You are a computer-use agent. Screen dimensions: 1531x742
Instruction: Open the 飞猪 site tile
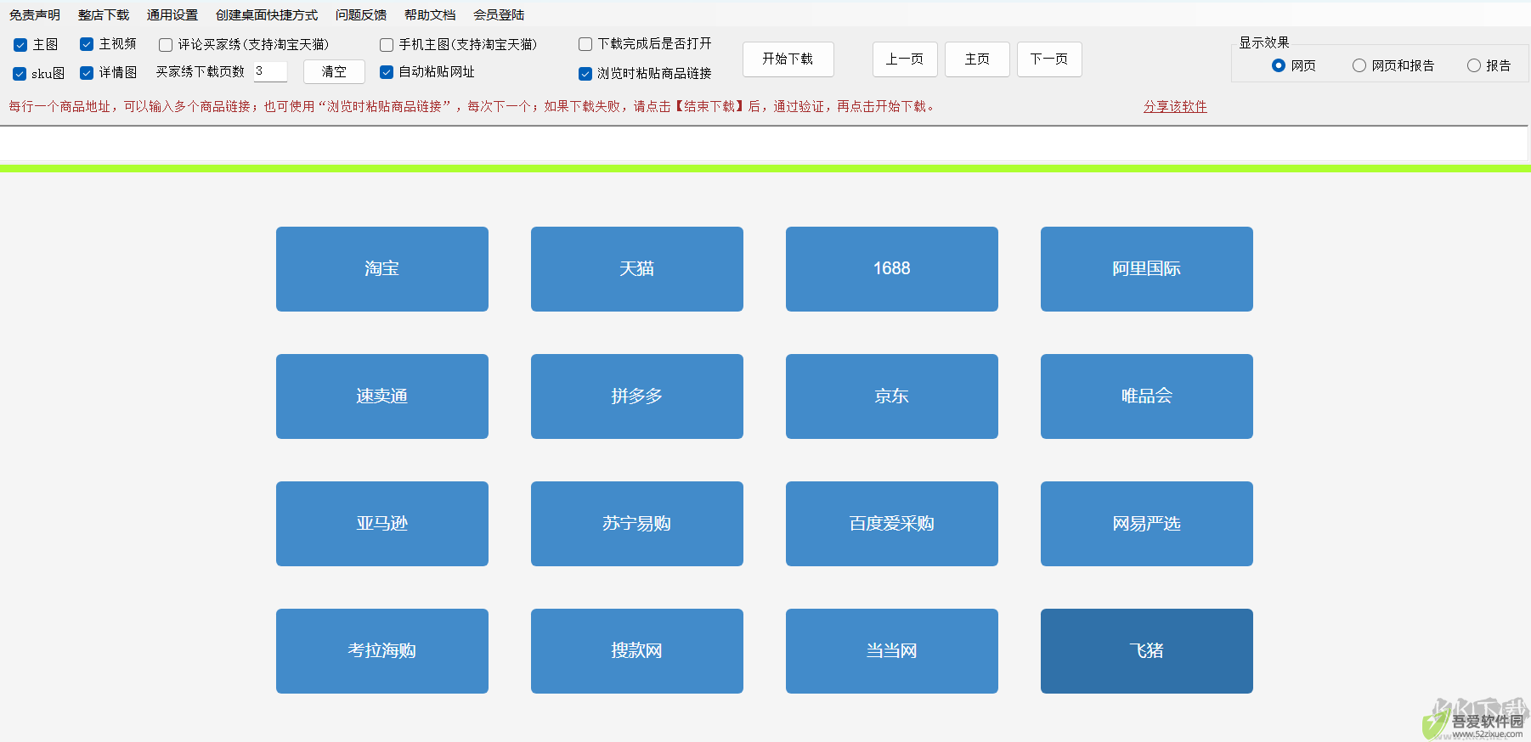pyautogui.click(x=1147, y=651)
